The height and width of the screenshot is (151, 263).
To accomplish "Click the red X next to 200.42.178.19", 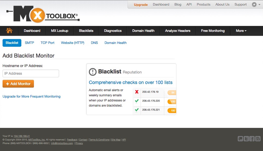I will [137, 92].
